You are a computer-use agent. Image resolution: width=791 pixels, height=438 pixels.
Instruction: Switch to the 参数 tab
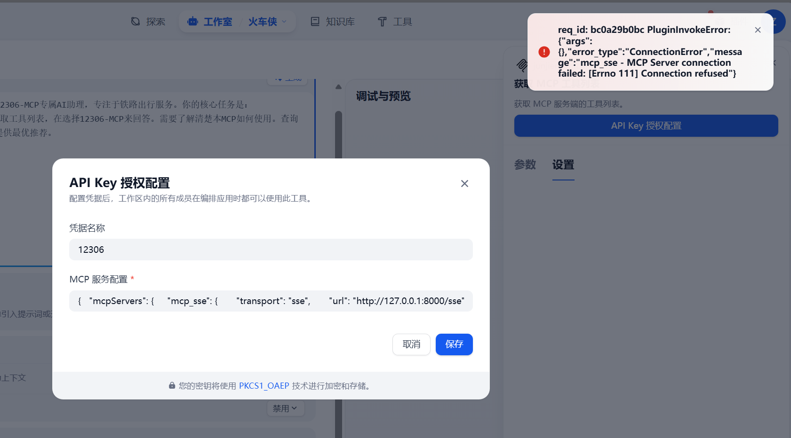(x=525, y=164)
